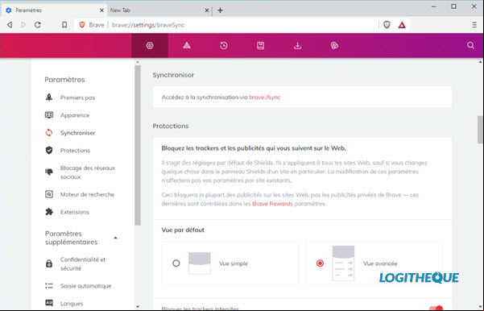
Task: Open a new tab with the plus button
Action: tap(220, 10)
